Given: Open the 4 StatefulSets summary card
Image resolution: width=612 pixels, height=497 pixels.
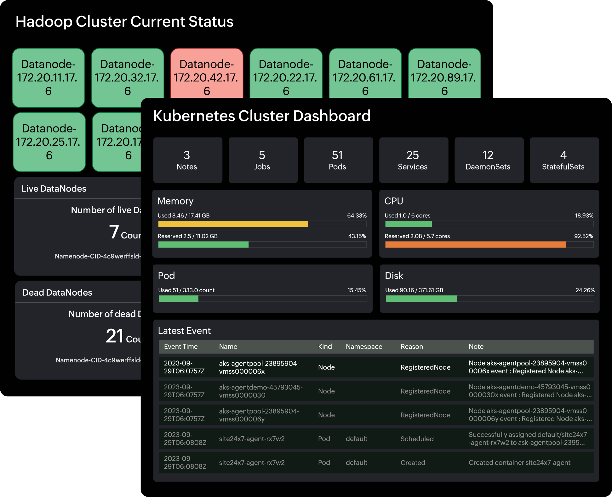Looking at the screenshot, I should (564, 160).
